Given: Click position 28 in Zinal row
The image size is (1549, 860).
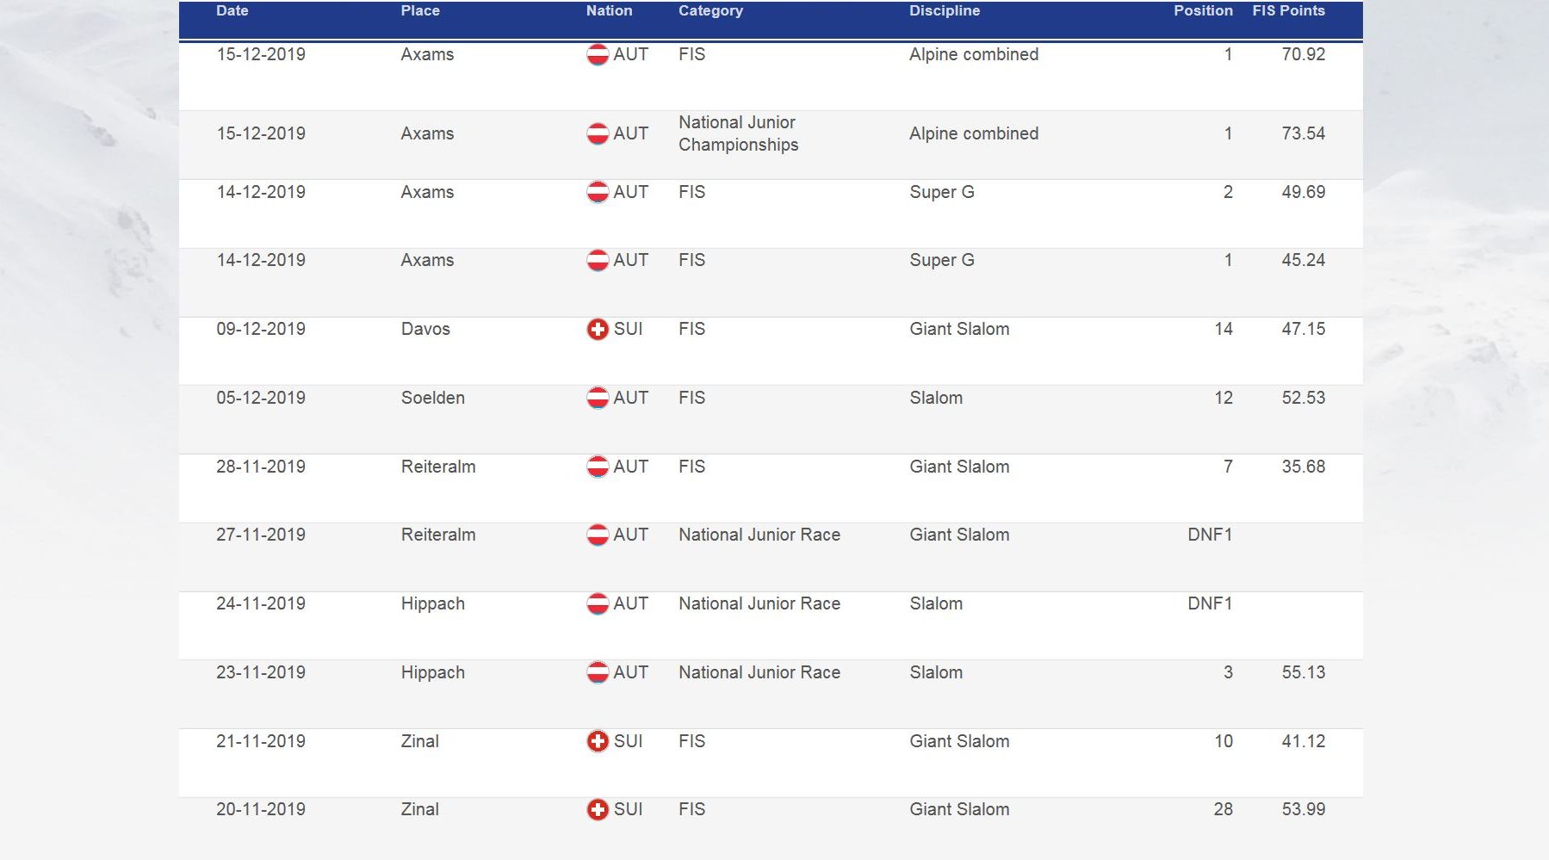Looking at the screenshot, I should 1224,809.
